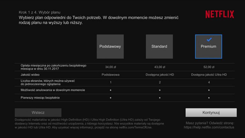Click the Dostępna jakość HD cell
This screenshot has width=245, height=138.
160,75
